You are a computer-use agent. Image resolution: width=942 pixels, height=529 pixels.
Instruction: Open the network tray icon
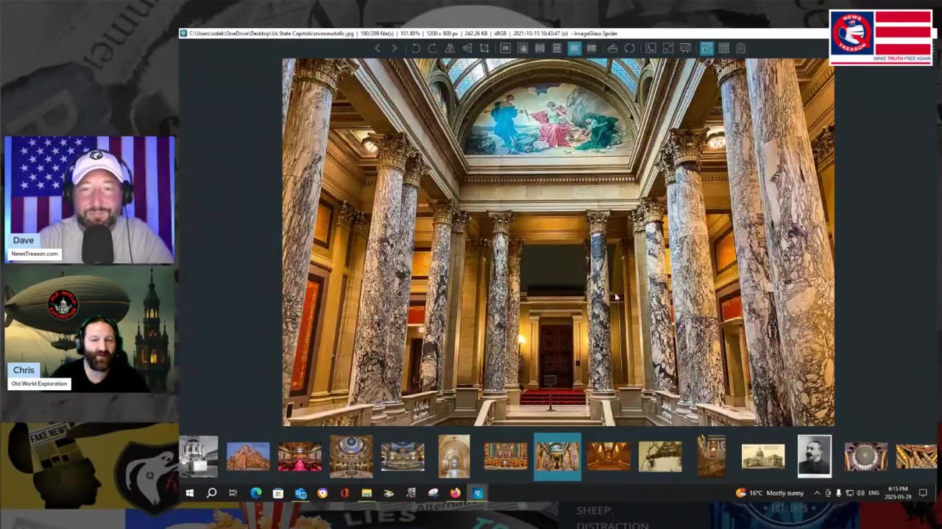pyautogui.click(x=849, y=493)
